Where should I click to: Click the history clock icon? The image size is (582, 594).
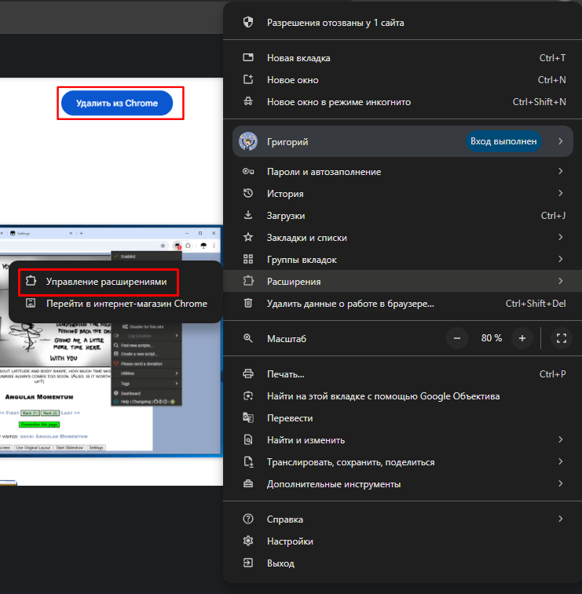[x=248, y=194]
